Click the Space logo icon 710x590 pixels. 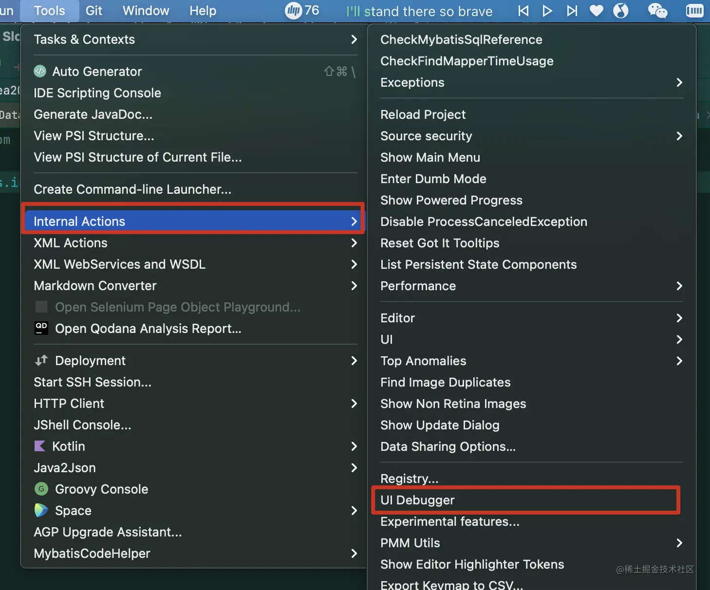point(41,510)
